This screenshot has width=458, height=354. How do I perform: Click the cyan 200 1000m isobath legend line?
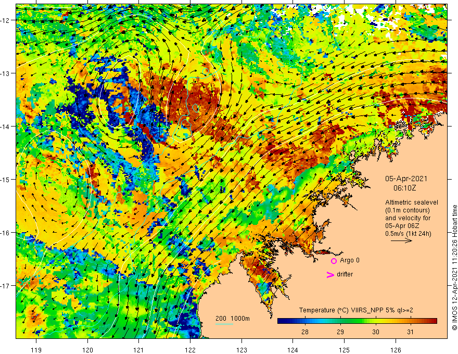(224, 324)
